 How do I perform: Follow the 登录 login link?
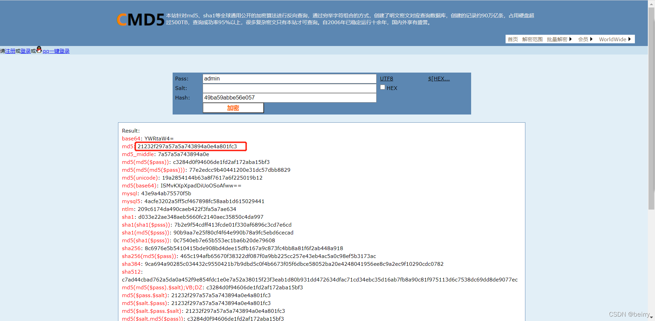[26, 51]
